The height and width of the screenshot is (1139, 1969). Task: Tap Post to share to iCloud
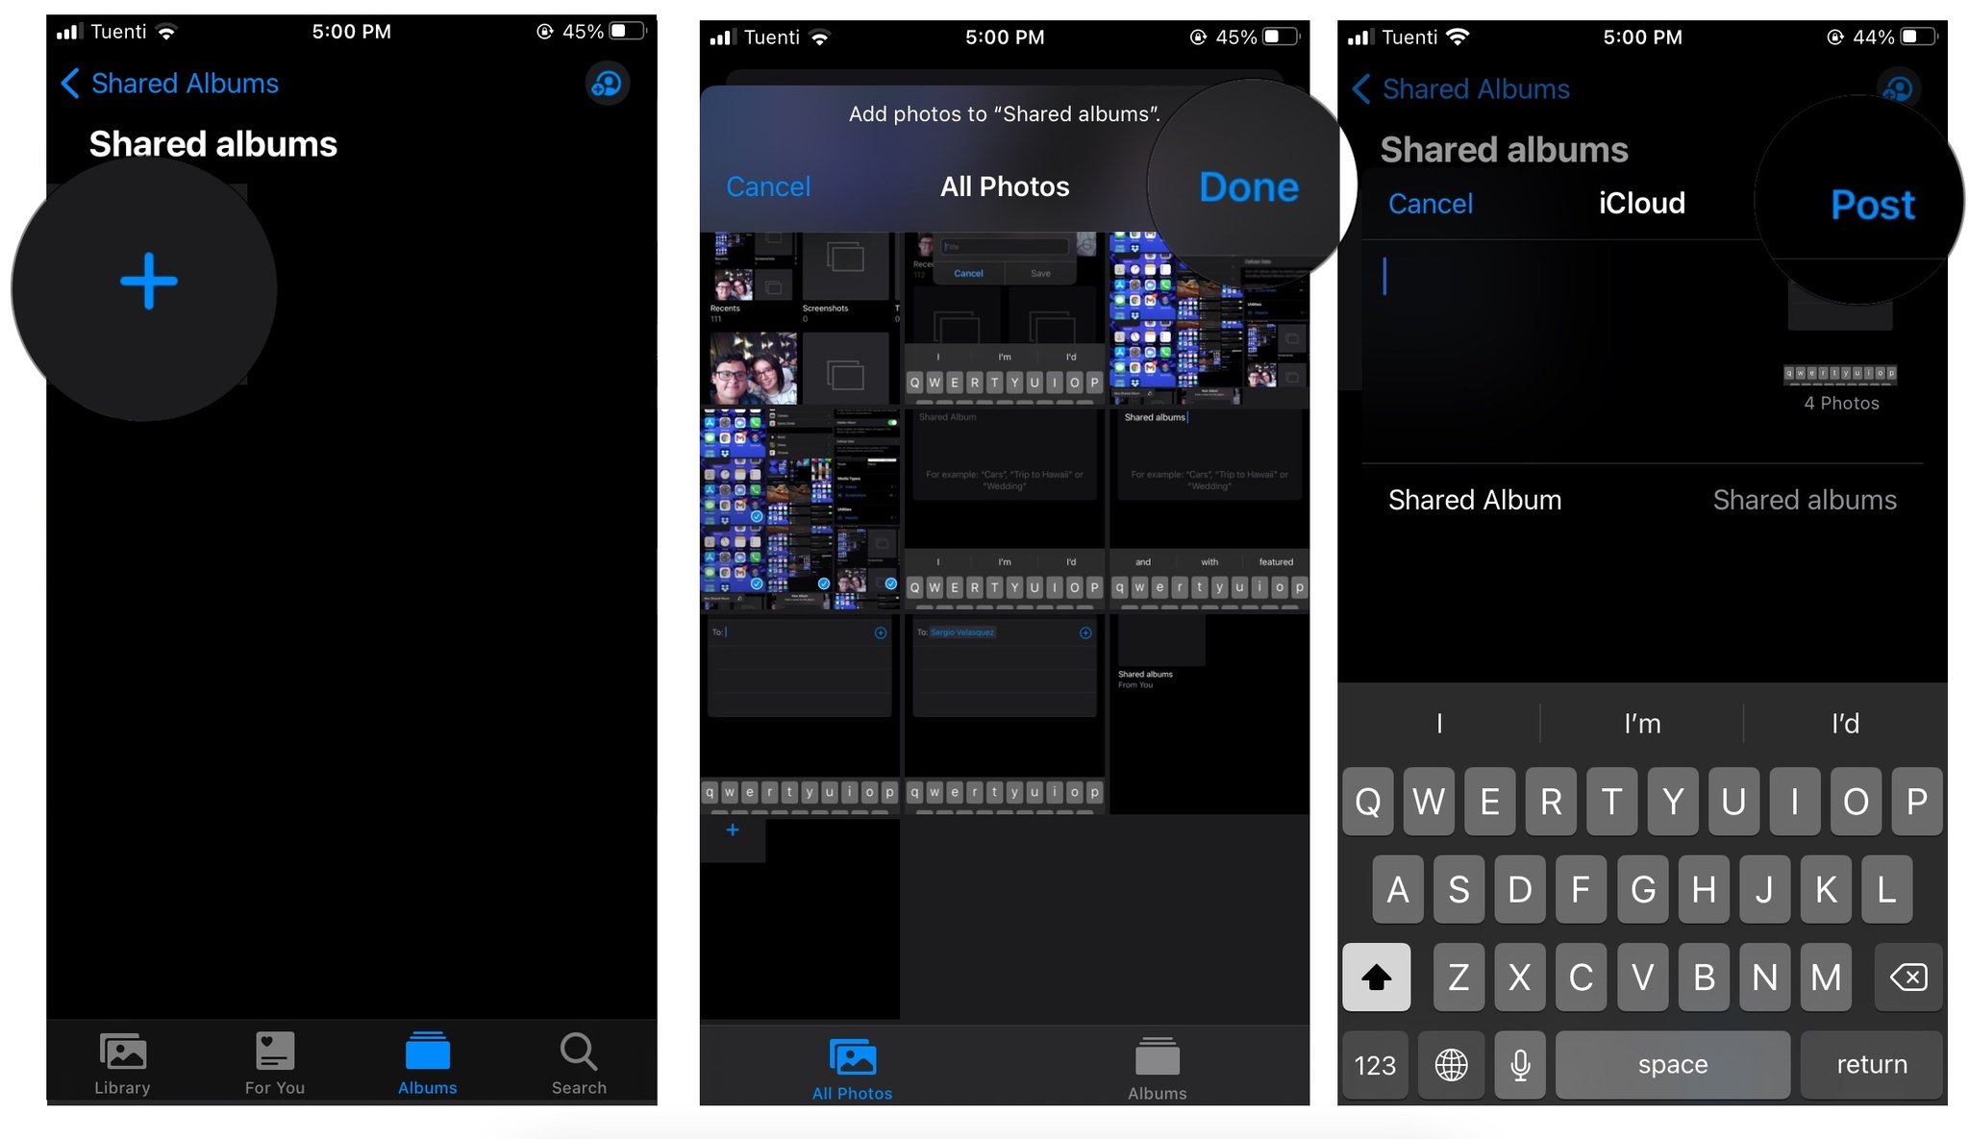[1874, 205]
